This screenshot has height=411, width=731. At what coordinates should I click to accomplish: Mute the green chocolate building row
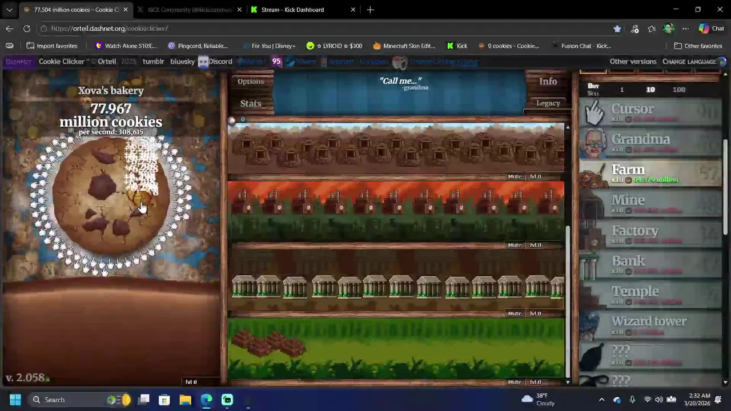(x=515, y=382)
